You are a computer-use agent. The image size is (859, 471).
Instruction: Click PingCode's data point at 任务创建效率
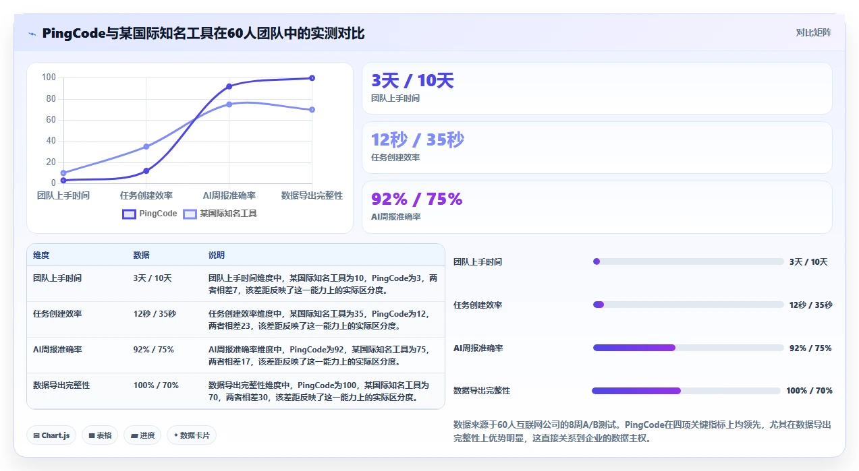click(x=146, y=170)
